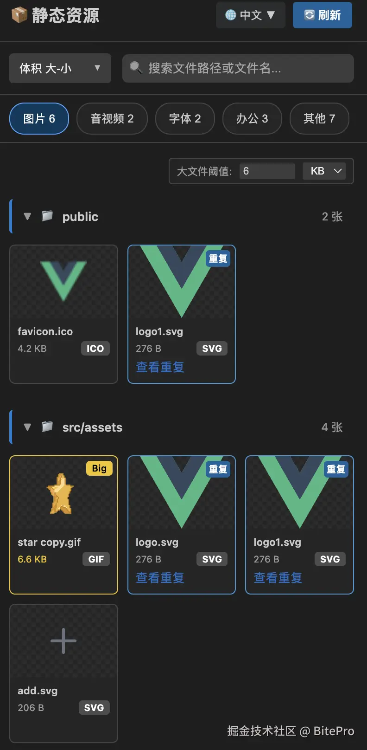
Task: Click the globe icon in language selector
Action: click(231, 15)
